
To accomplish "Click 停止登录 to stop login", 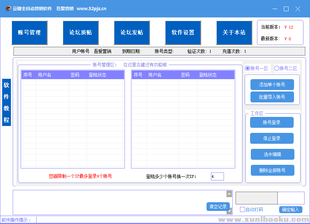I will click(272, 138).
